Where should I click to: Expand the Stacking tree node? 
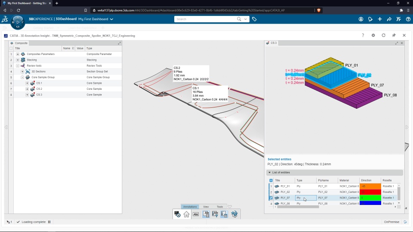18,60
